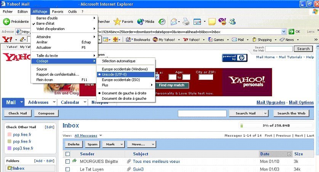This screenshot has width=319, height=172.
Task: Open the Edition menu
Action: (22, 11)
